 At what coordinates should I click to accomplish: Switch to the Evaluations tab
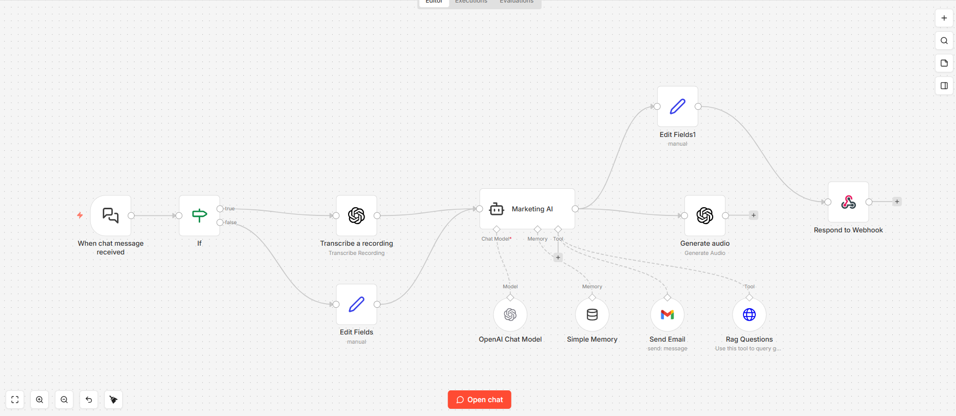pyautogui.click(x=517, y=2)
